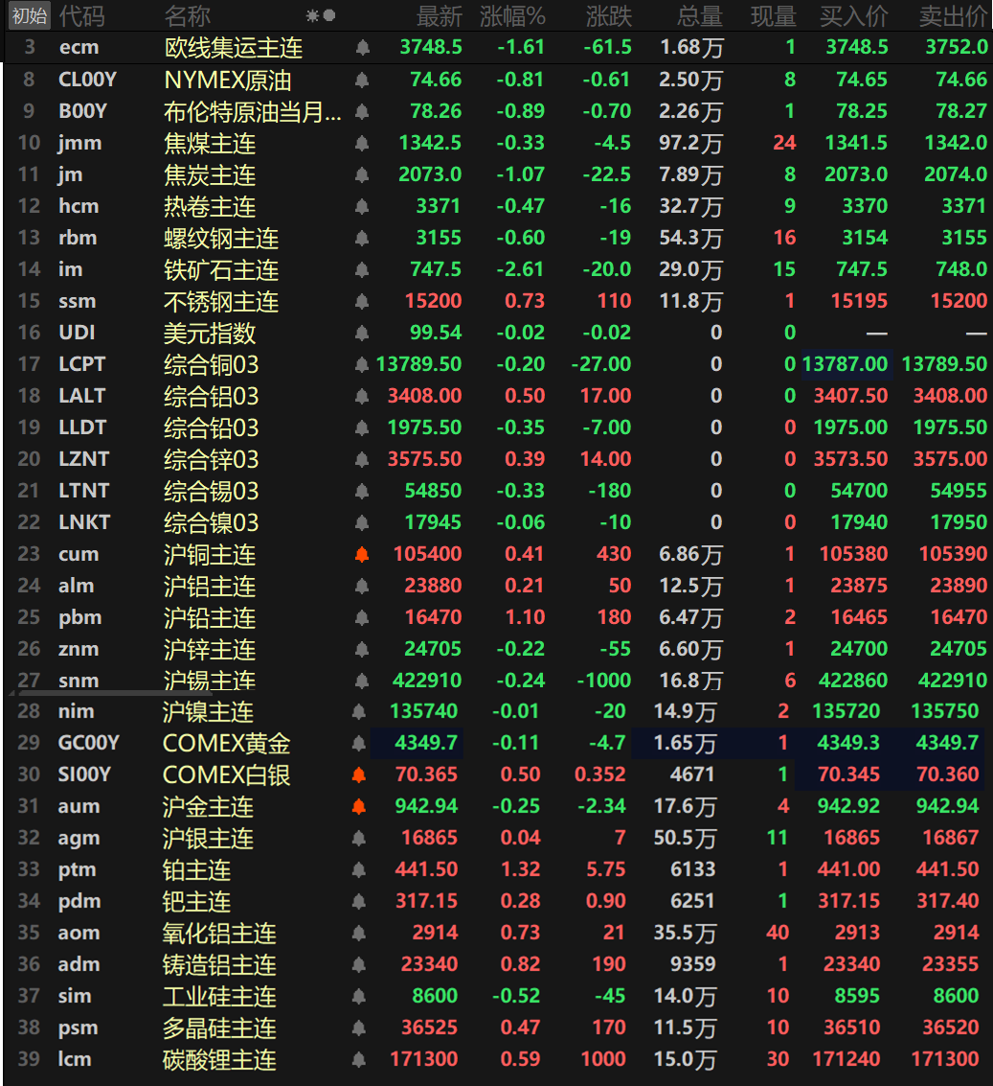Click the orange active bell for 沪金主连

click(358, 807)
